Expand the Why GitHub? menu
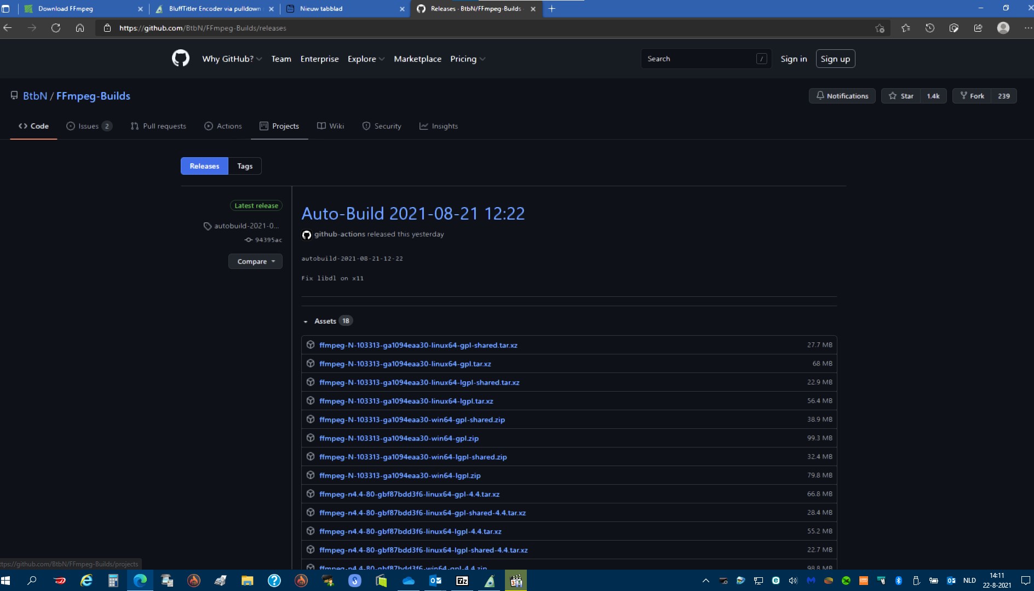This screenshot has width=1034, height=591. point(232,59)
